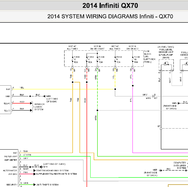
Task: Click the "M110" connector label
Action: coord(148,98)
